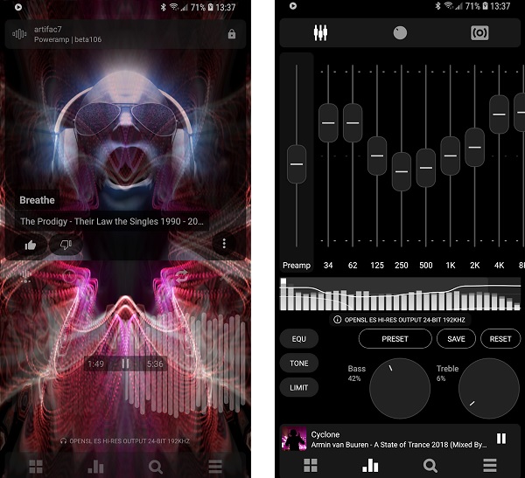
Task: Toggle the repeat mode icon on player
Action: point(181,276)
